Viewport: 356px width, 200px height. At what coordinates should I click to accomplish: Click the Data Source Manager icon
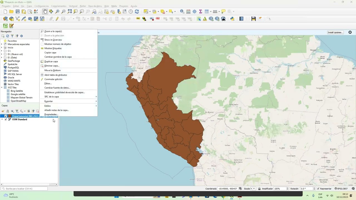click(x=5, y=19)
